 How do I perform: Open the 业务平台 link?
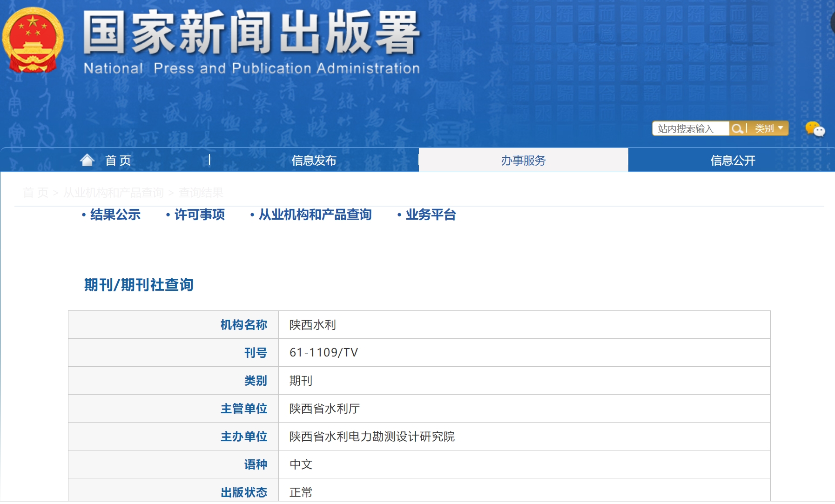click(x=431, y=215)
